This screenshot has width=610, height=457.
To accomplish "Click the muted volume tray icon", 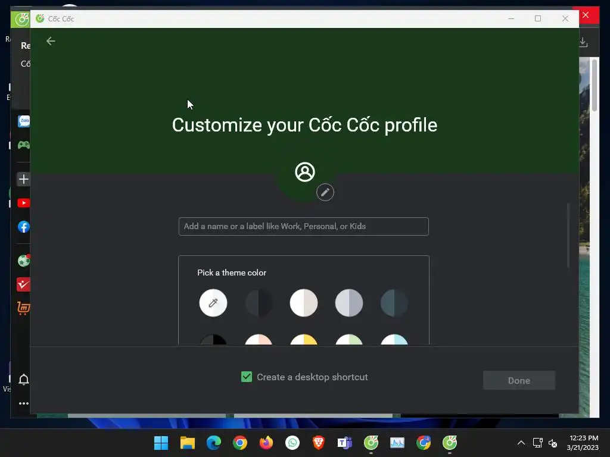I will [553, 443].
